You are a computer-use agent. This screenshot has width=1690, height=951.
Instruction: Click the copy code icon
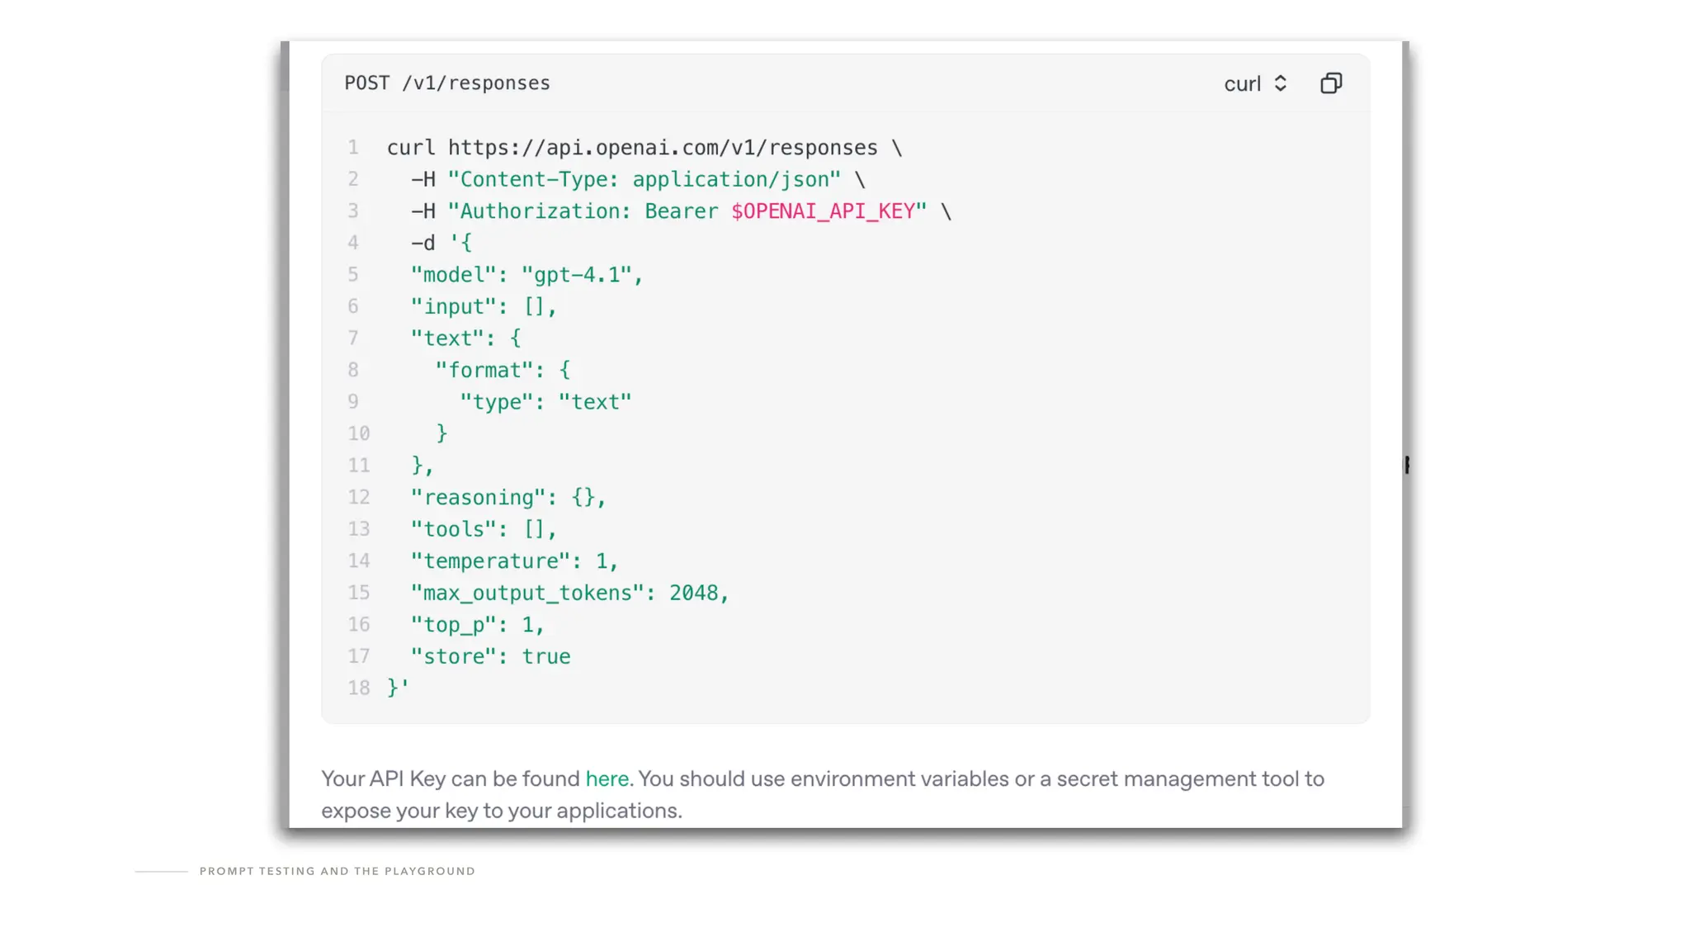[1331, 83]
